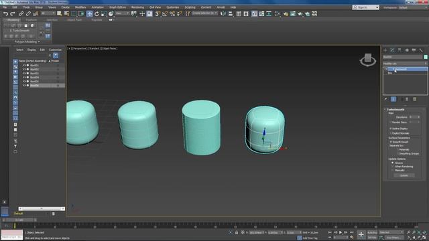429x241 pixels.
Task: Open the Modifier List dropdown
Action: pyautogui.click(x=405, y=64)
